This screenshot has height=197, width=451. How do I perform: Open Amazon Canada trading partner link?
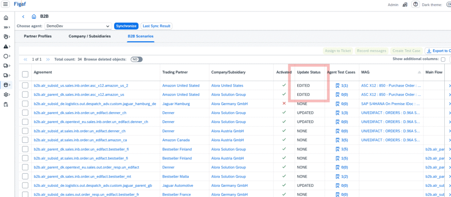click(176, 140)
